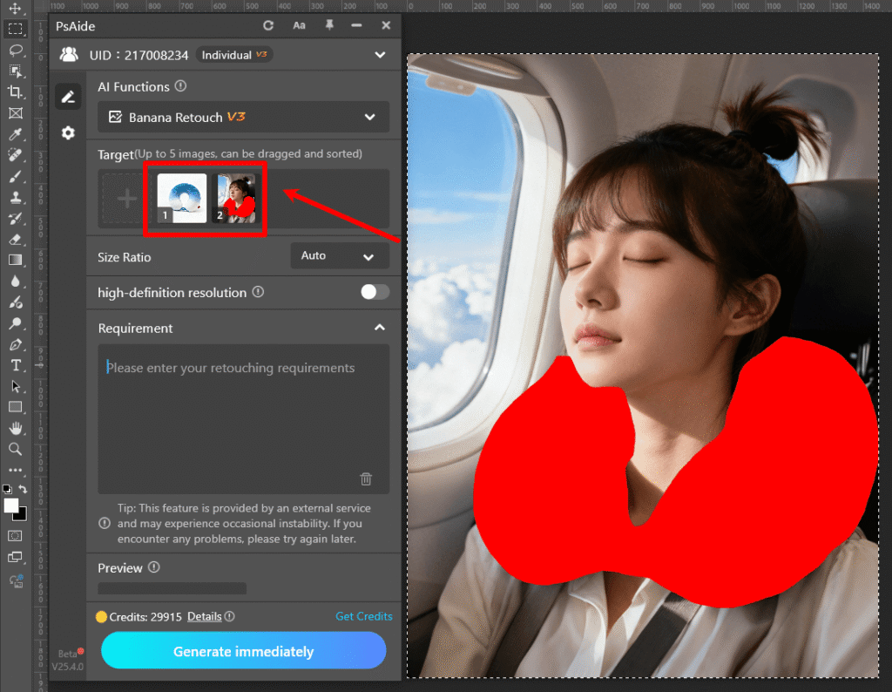Click the PsAide refresh icon

pos(268,26)
